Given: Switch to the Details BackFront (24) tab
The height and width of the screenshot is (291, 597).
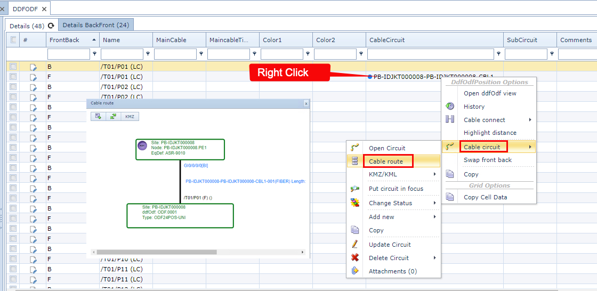Looking at the screenshot, I should (96, 25).
